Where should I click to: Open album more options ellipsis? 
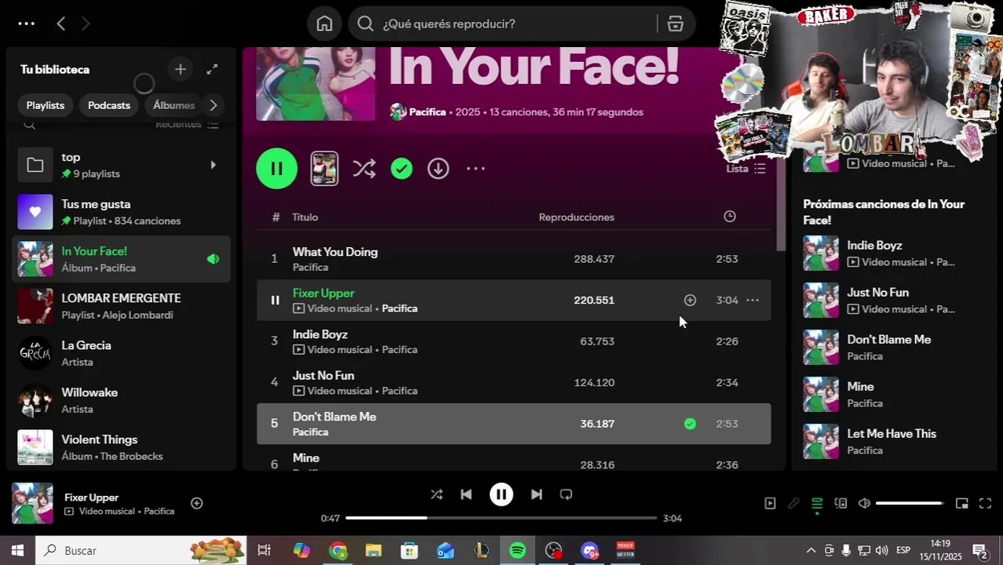(476, 168)
